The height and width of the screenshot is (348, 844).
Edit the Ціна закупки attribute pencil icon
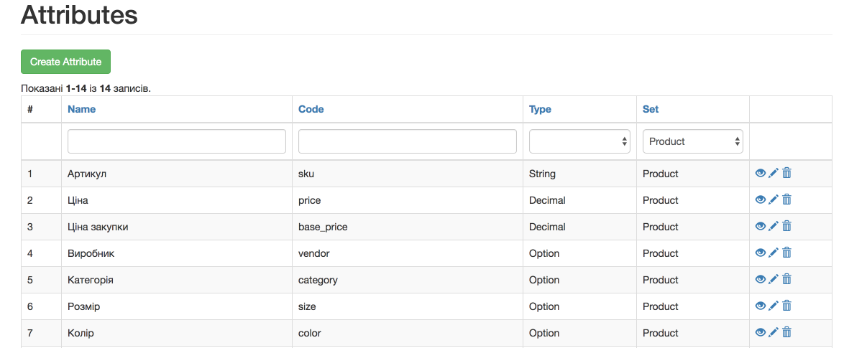tap(774, 226)
